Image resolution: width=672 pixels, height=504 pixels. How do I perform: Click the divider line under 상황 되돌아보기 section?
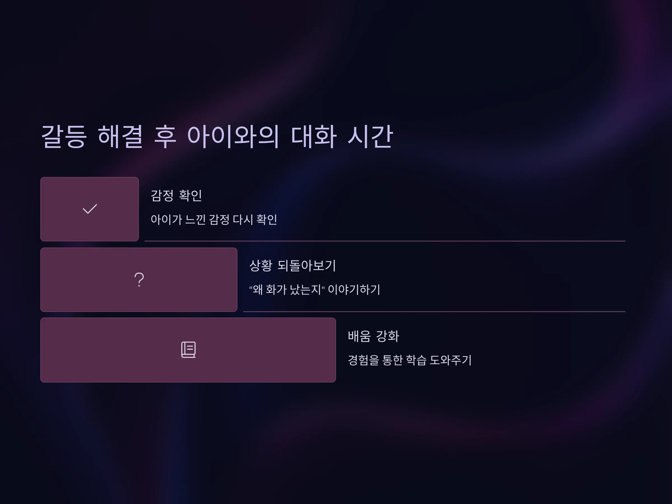coord(434,311)
